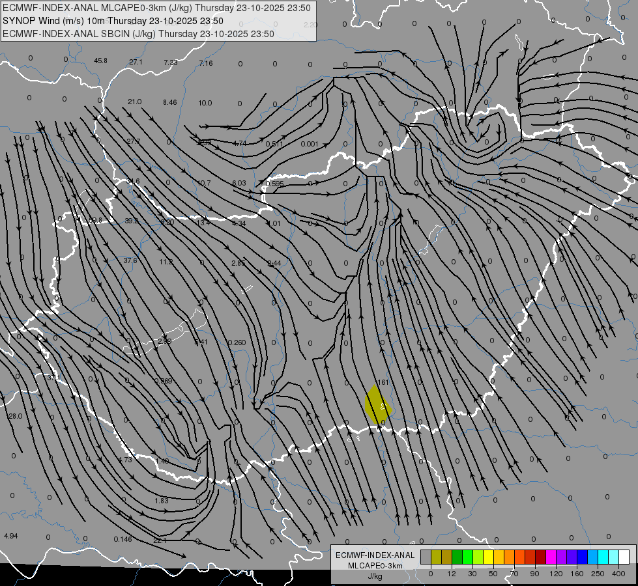
Task: Click the 37.6 grid value
Action: 130,260
